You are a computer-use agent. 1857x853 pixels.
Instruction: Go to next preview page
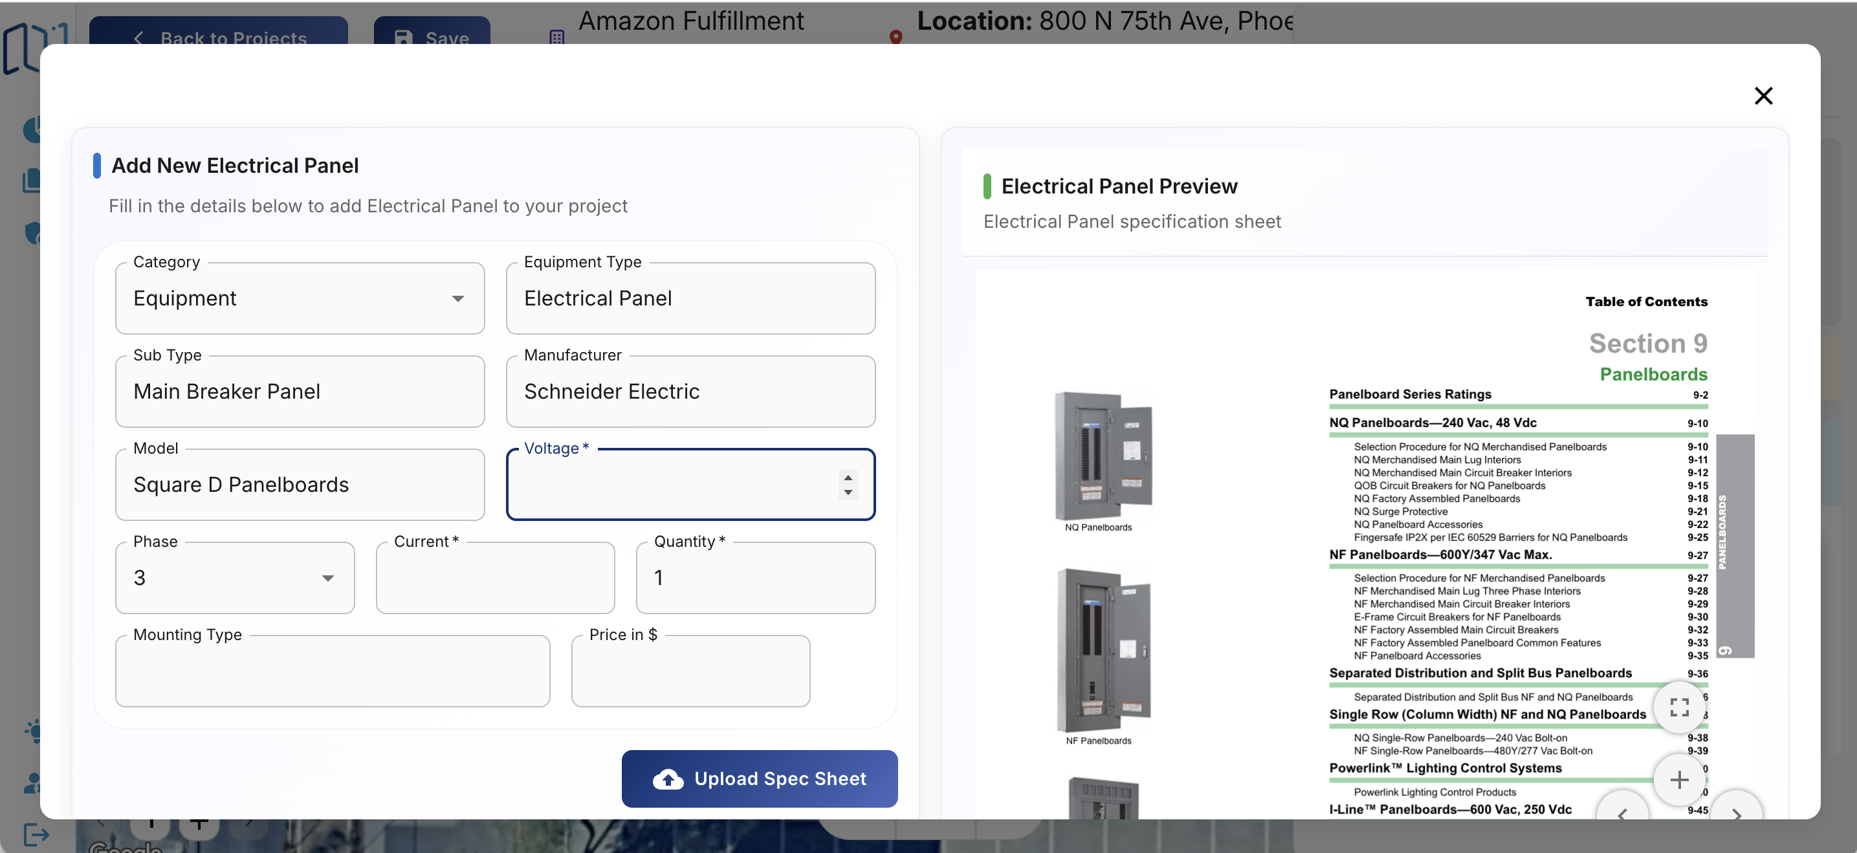pos(1737,814)
